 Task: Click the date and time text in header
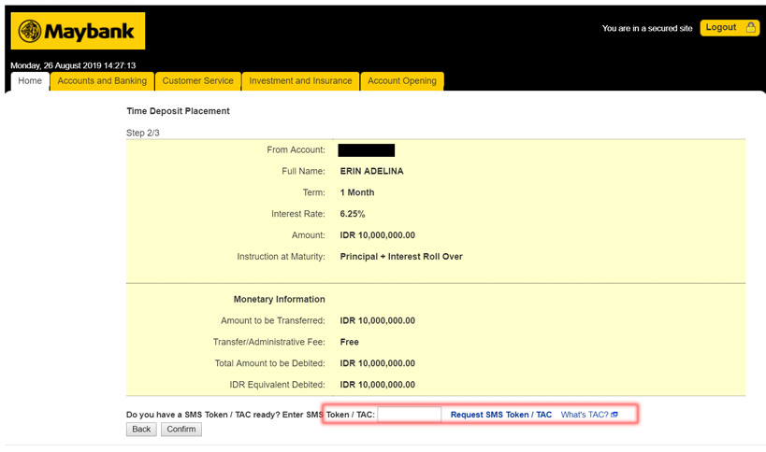(x=73, y=65)
